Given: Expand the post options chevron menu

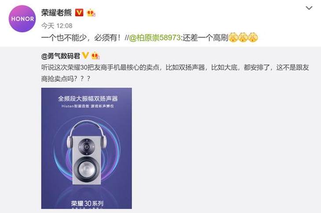Looking at the screenshot, I should (x=309, y=8).
